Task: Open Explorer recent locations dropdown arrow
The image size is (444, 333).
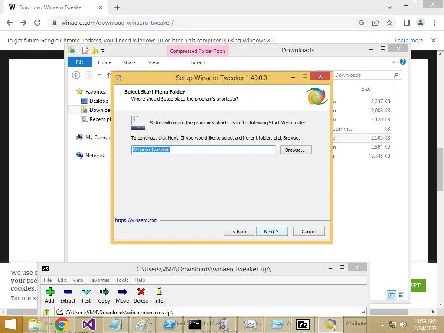Action: coord(99,75)
